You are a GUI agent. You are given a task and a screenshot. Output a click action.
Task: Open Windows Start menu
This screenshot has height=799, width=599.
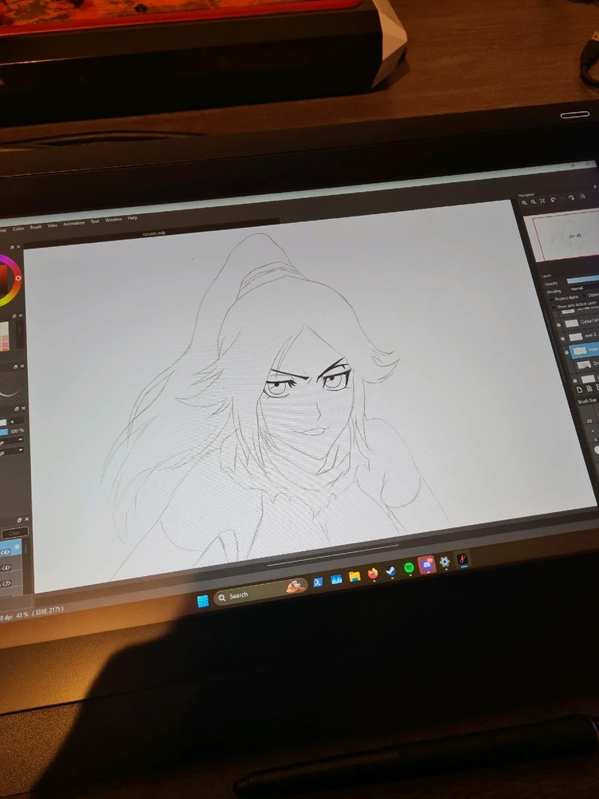point(203,602)
